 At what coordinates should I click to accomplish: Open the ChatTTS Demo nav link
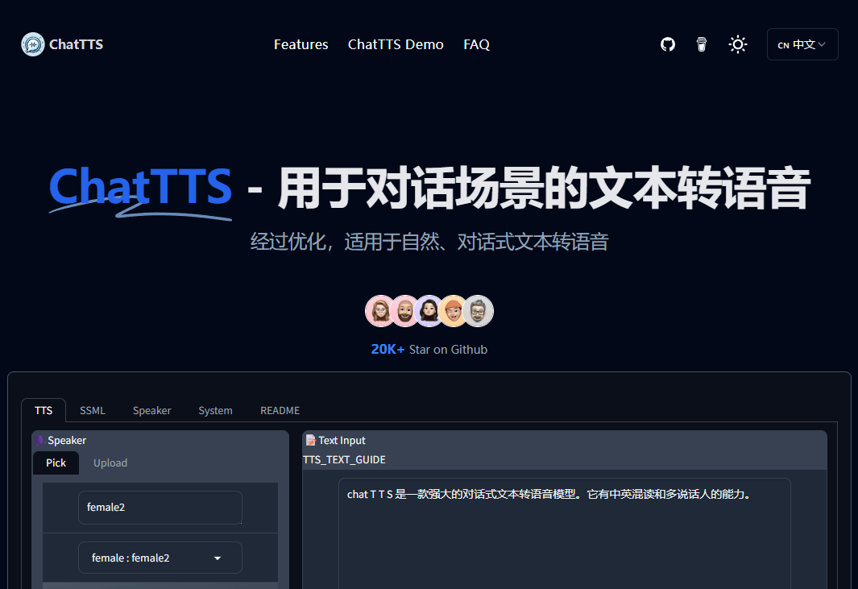[396, 44]
